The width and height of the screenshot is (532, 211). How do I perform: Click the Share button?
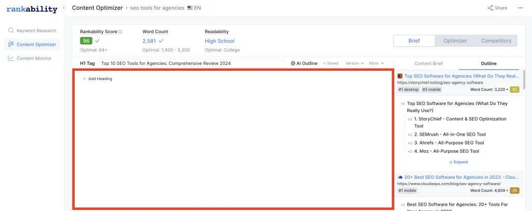tap(497, 8)
